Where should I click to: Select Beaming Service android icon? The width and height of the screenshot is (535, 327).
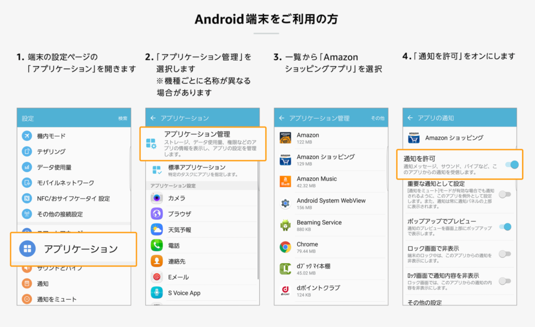pos(285,225)
